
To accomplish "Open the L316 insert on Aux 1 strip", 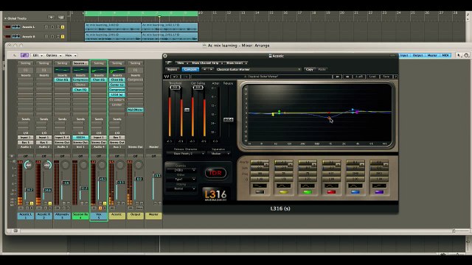I will tap(117, 95).
